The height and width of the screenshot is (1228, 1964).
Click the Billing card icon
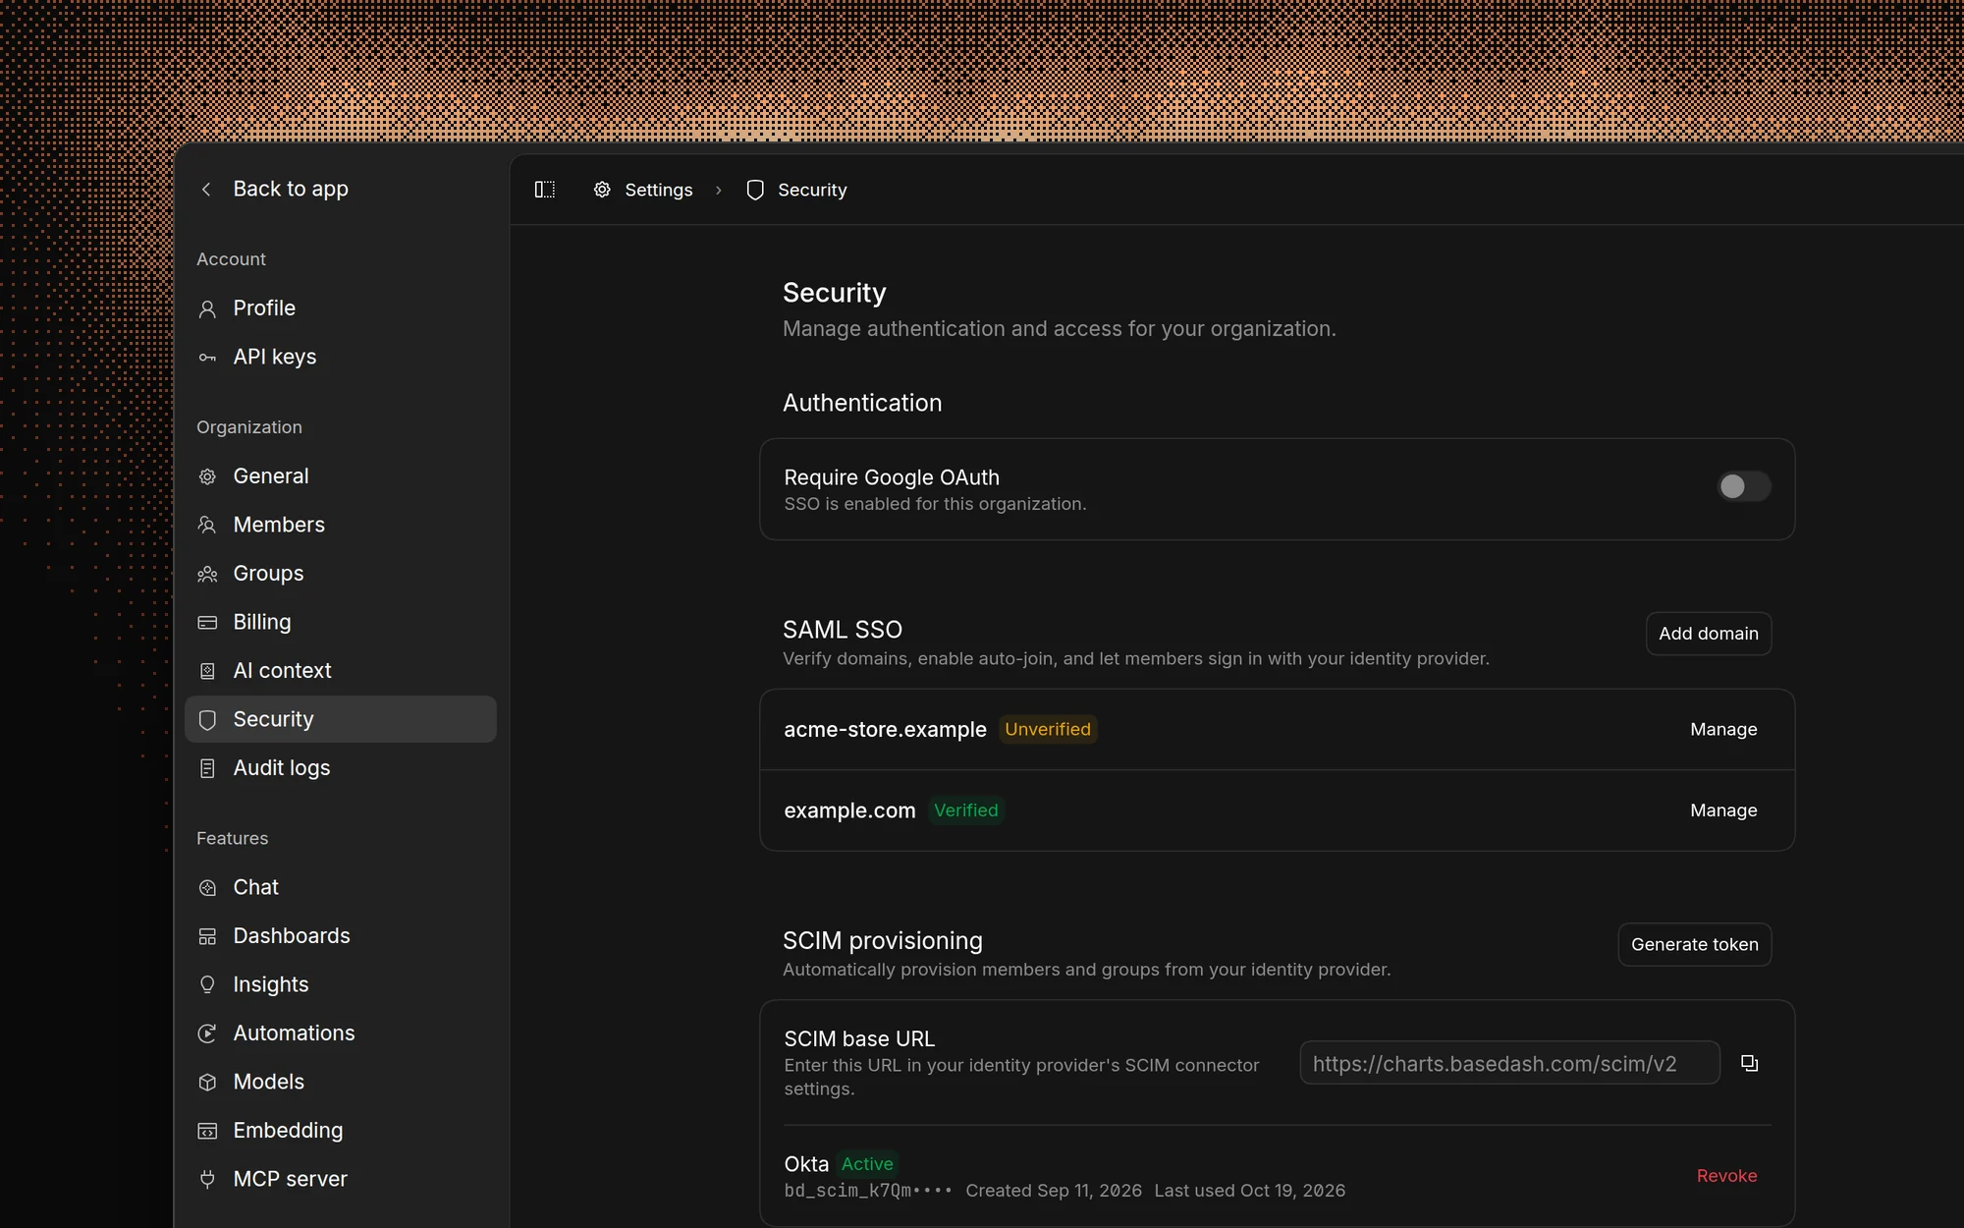coord(207,623)
